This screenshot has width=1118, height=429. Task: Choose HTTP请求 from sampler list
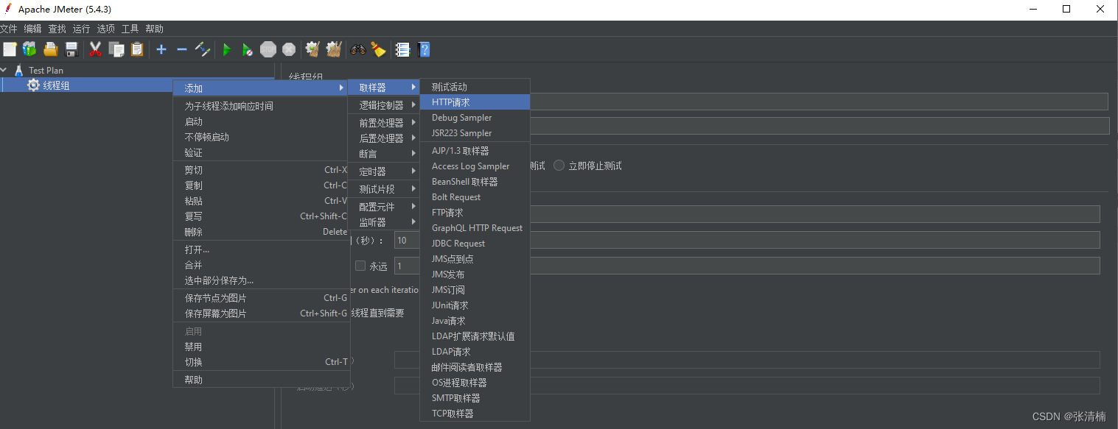pyautogui.click(x=475, y=102)
